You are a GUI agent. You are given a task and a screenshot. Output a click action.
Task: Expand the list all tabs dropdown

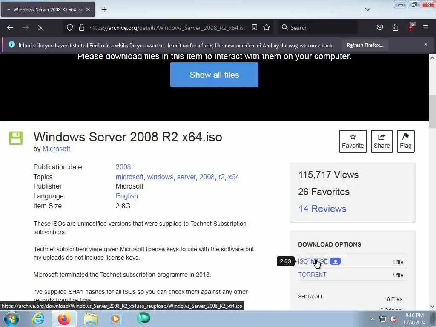[x=367, y=9]
